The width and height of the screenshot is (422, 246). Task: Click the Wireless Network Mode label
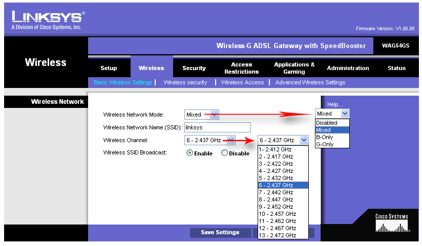click(x=134, y=115)
